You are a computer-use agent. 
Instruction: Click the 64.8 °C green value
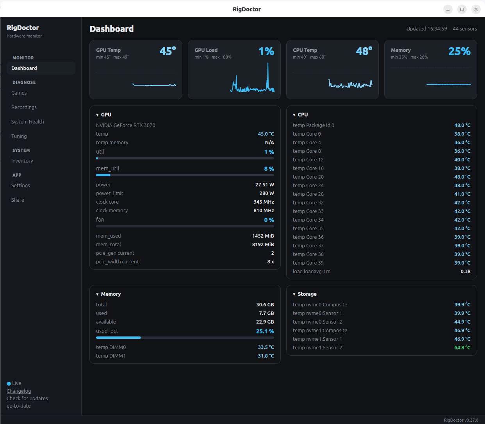point(462,348)
